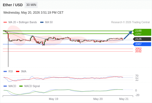Click the May 19 date axis label
The height and width of the screenshot is (103, 152).
click(x=54, y=99)
